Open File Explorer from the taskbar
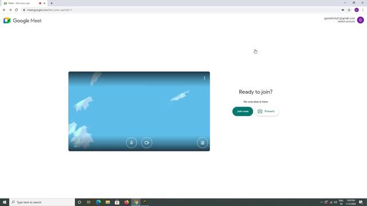 click(108, 202)
